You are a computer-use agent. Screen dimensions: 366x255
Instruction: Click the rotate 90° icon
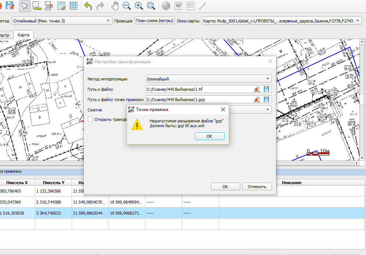click(x=178, y=6)
